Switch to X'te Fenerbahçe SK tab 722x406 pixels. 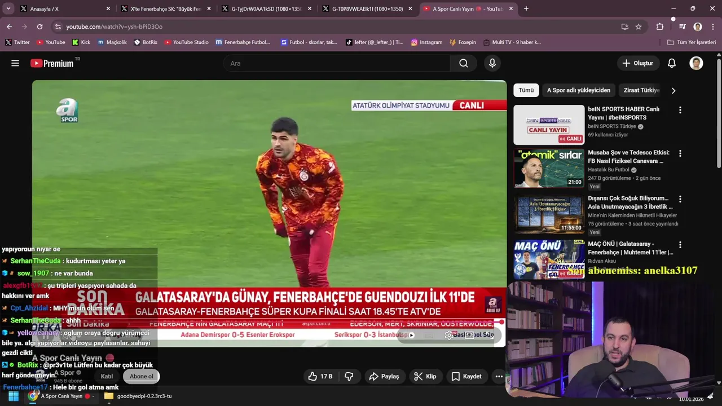pyautogui.click(x=164, y=8)
